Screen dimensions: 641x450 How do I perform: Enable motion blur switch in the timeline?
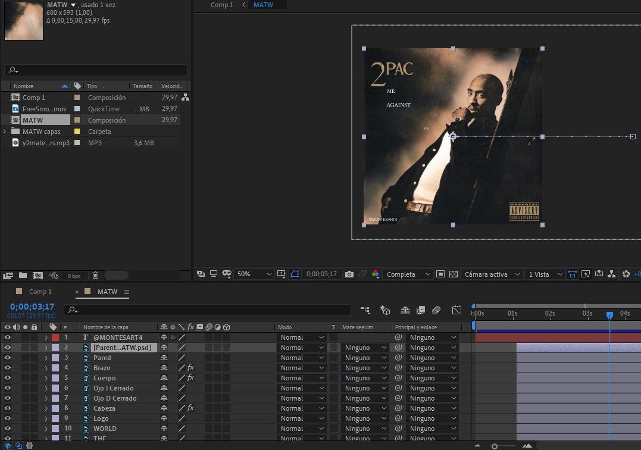pos(436,310)
